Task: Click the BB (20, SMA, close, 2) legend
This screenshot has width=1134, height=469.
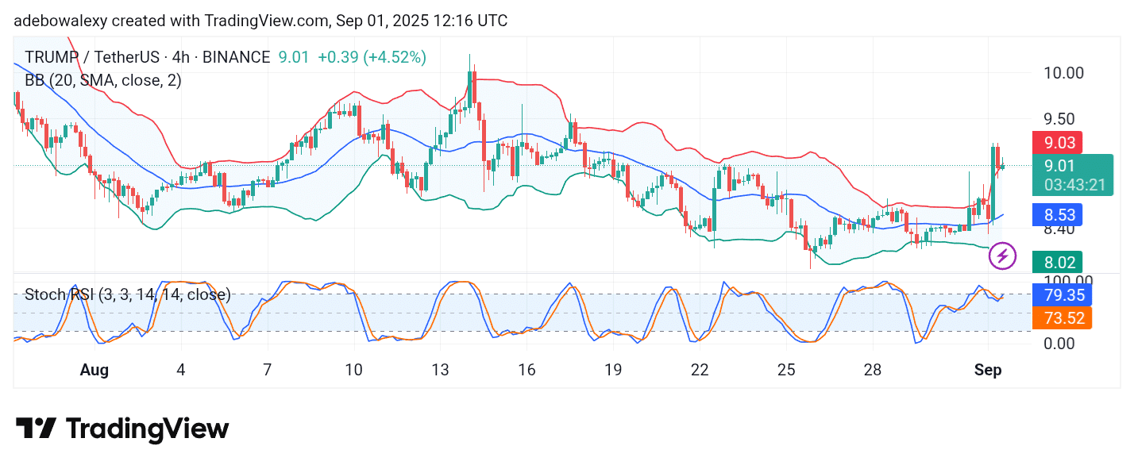Action: coord(103,80)
